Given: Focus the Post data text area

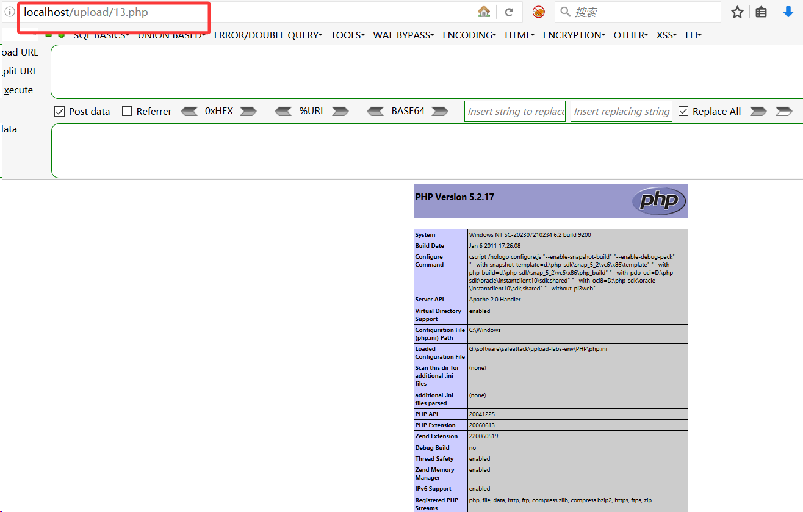Looking at the screenshot, I should (x=427, y=151).
